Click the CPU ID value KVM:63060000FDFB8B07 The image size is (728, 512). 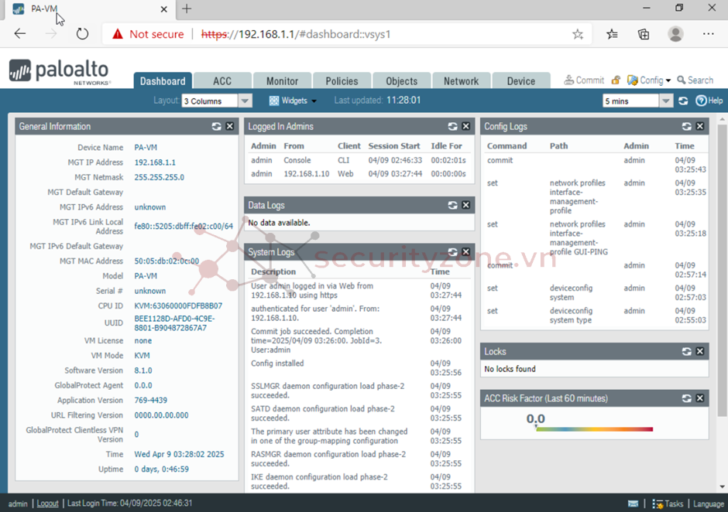[x=178, y=306]
